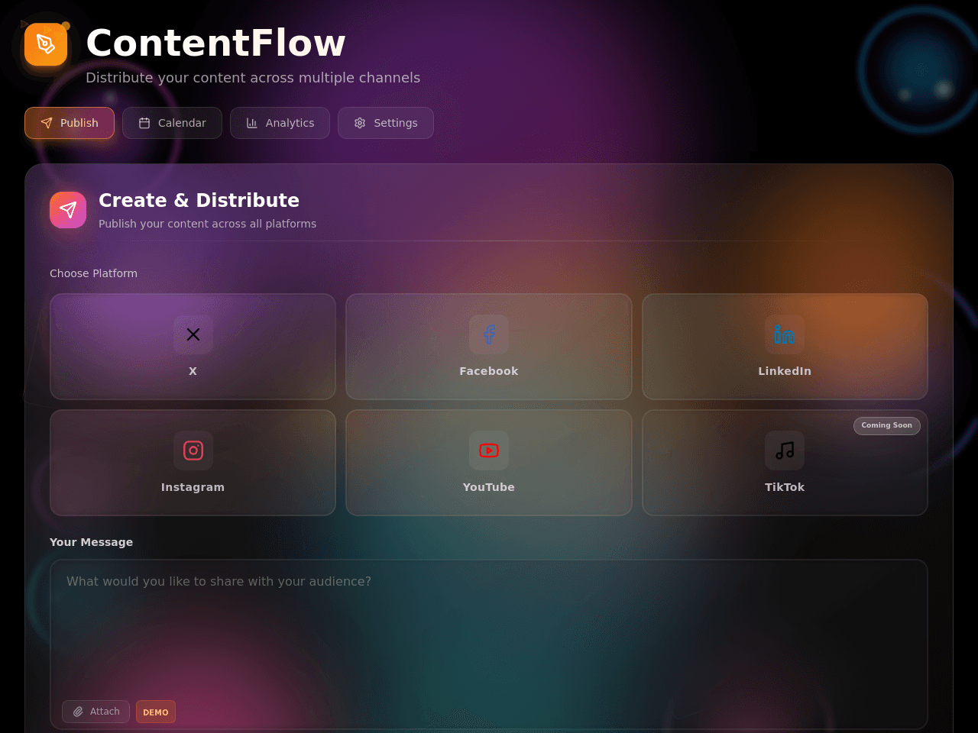The height and width of the screenshot is (733, 978).
Task: Click the paper plane Create & Distribute icon
Action: [68, 210]
